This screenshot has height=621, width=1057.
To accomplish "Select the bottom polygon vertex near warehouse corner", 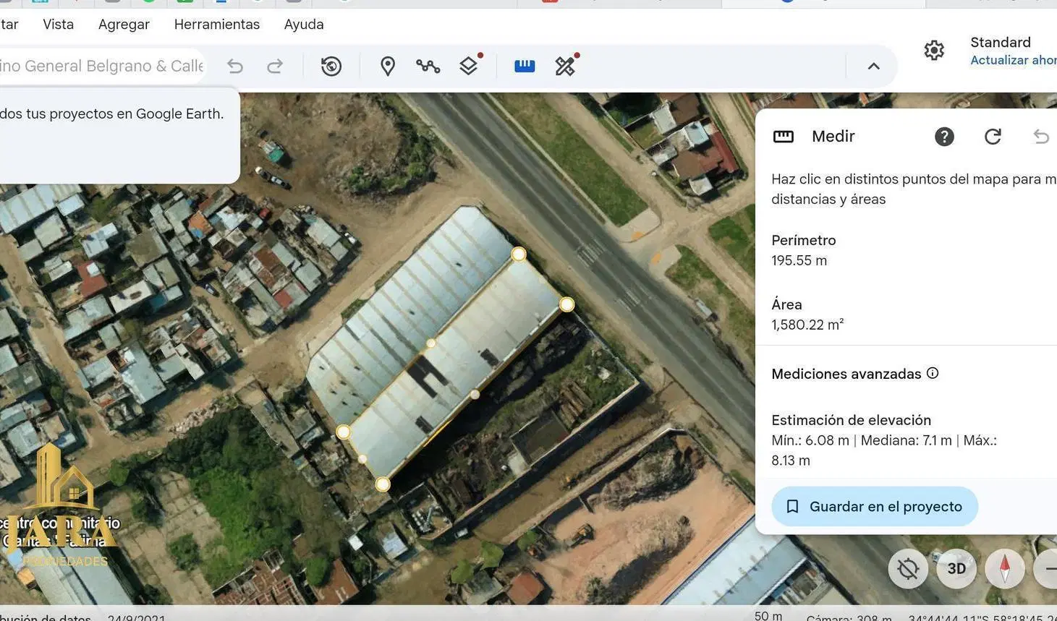I will pos(383,484).
